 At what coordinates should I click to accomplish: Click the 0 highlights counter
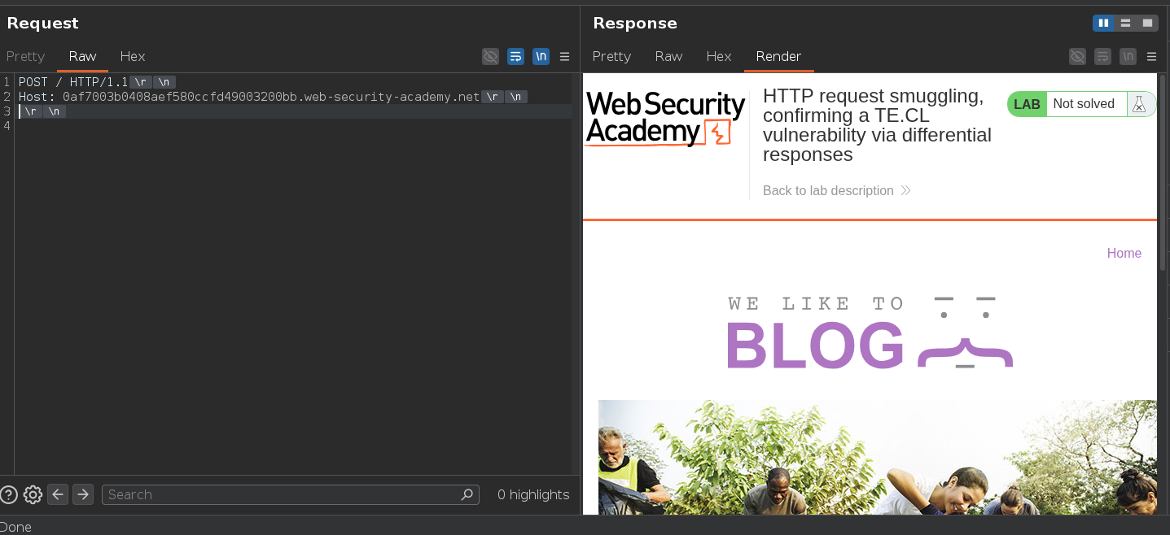click(x=533, y=494)
